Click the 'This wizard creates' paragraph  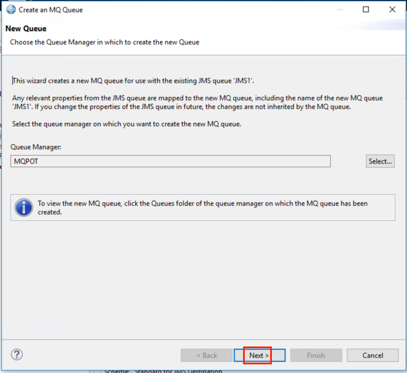133,81
